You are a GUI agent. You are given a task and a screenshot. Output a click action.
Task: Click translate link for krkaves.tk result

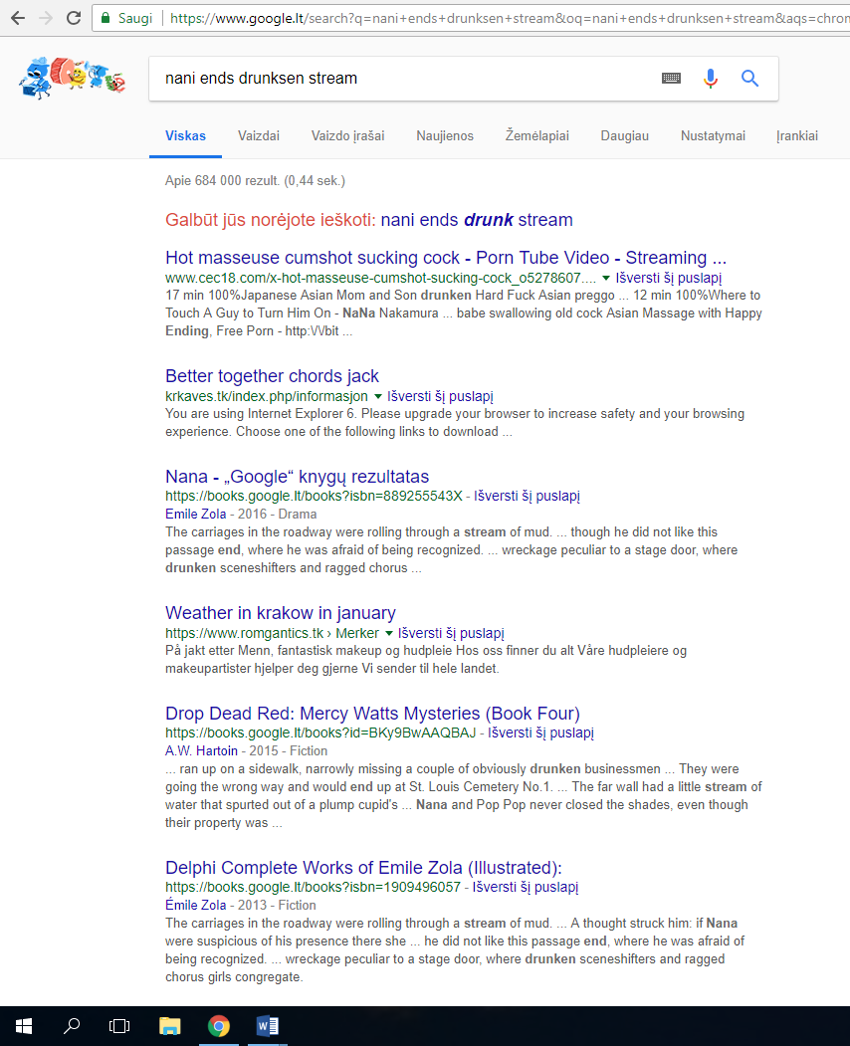pyautogui.click(x=440, y=396)
